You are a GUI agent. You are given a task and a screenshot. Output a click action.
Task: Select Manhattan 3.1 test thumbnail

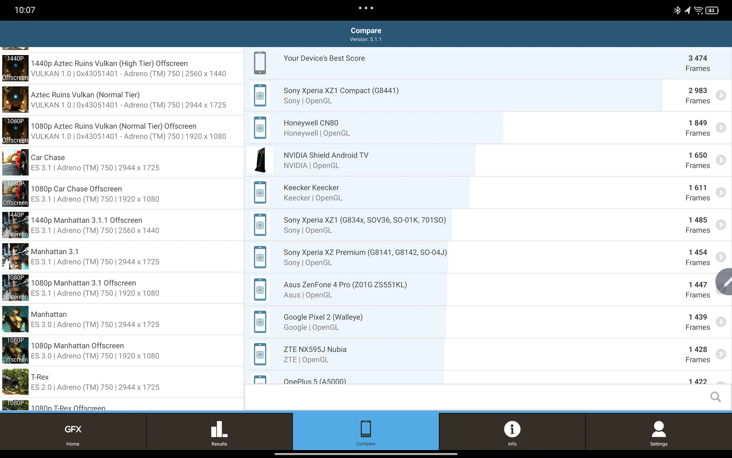click(x=15, y=256)
